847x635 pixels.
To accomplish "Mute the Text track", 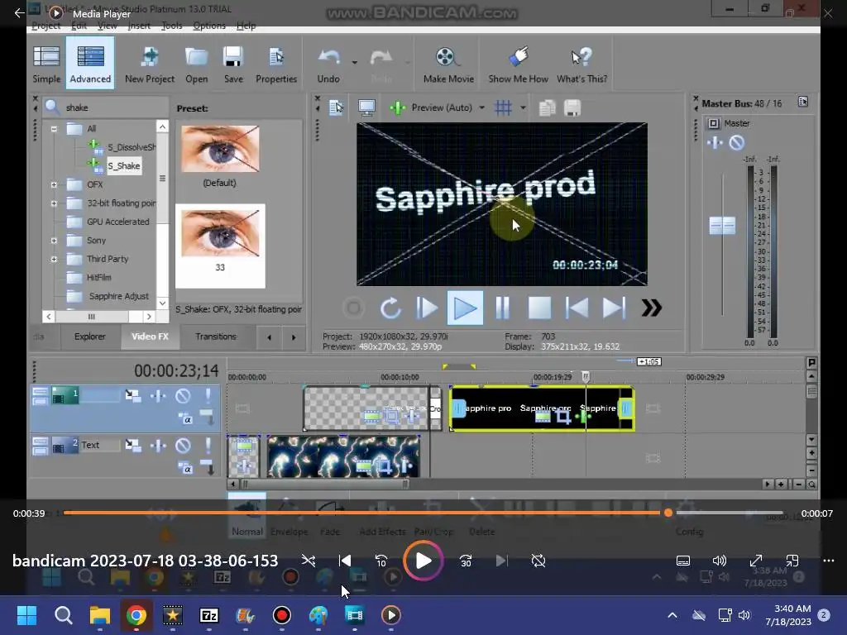I will [183, 446].
